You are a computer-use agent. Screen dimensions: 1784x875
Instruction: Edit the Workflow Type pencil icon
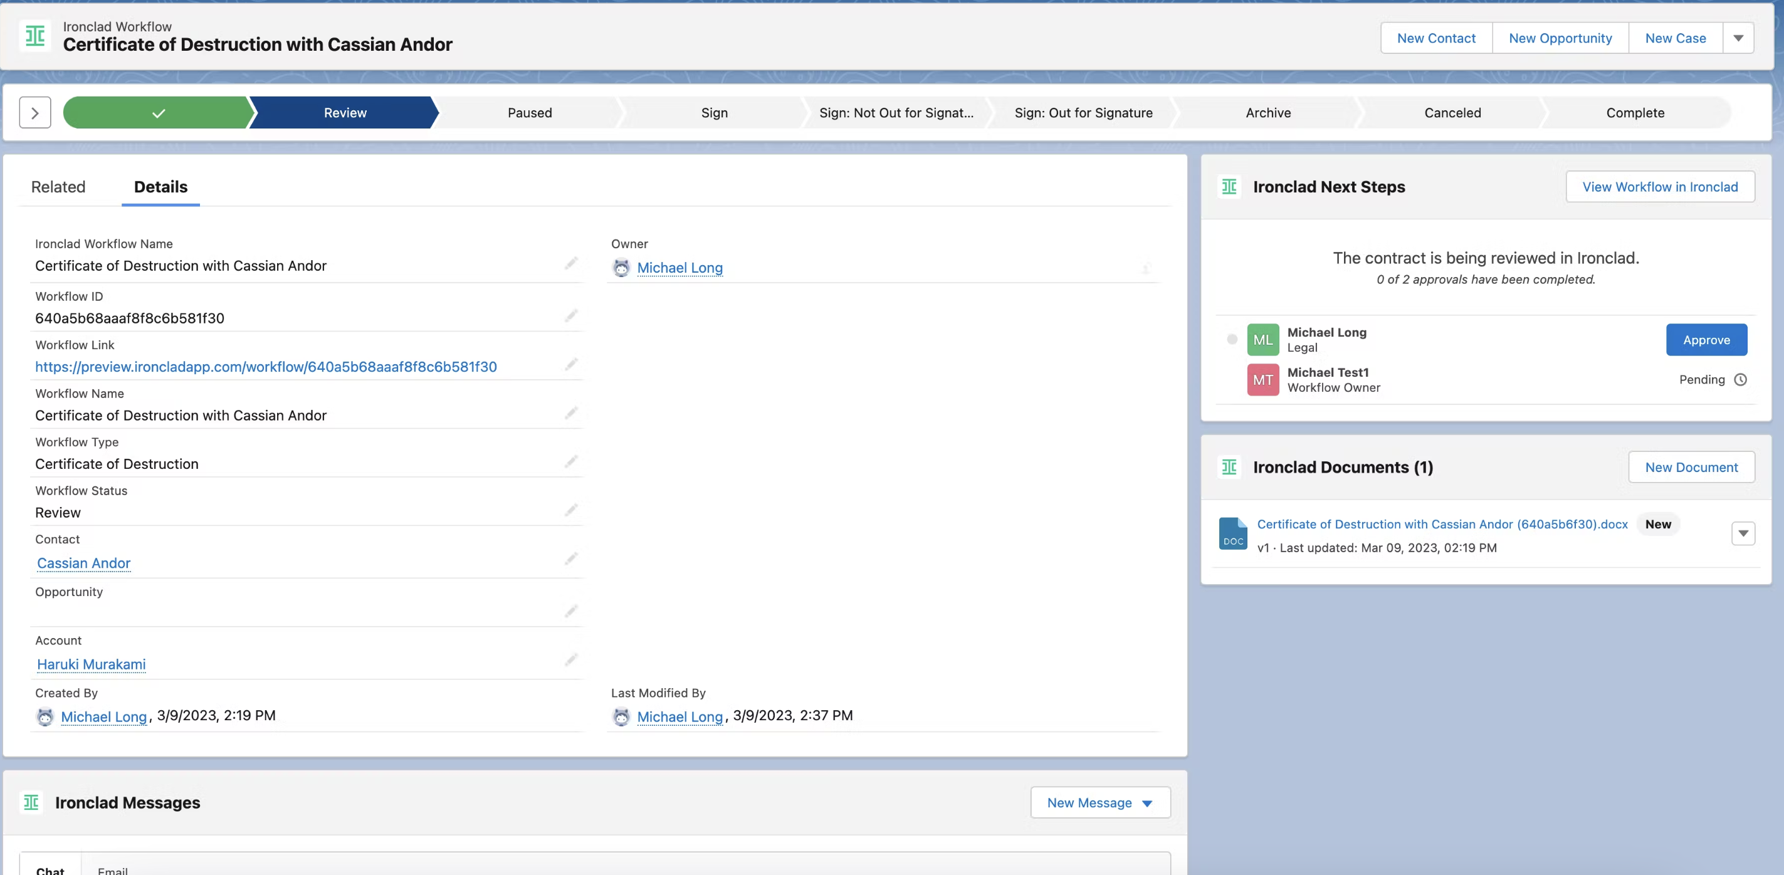point(570,462)
